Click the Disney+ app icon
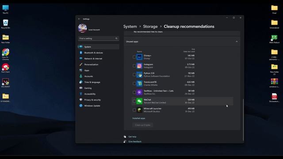Screen dimensions: 283x159 139,57
